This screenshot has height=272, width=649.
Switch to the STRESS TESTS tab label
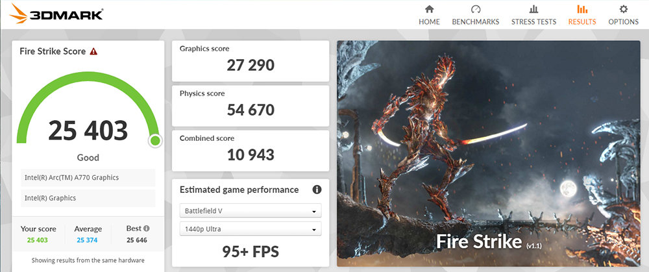[x=533, y=22]
